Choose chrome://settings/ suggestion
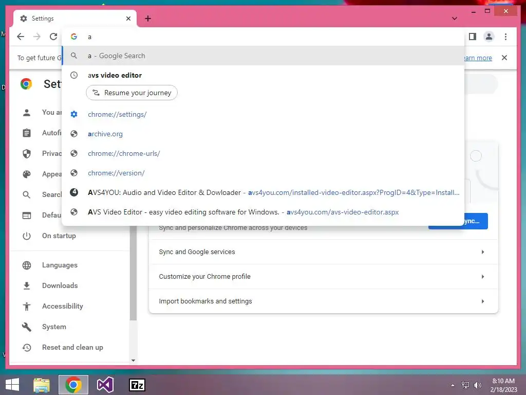This screenshot has width=526, height=395. click(264, 114)
